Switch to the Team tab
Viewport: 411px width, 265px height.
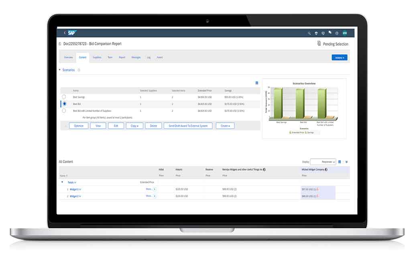coord(110,57)
